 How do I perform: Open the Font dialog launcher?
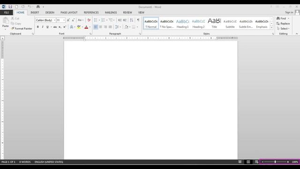[x=90, y=34]
